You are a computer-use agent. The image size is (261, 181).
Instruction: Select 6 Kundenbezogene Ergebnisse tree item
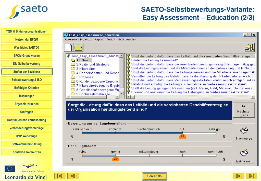coord(98,81)
